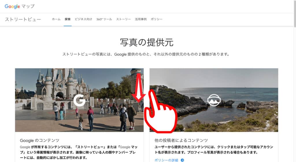296x162 pixels.
Task: Click the arrow icon next to ポリシーの詳細
Action: (x=182, y=160)
